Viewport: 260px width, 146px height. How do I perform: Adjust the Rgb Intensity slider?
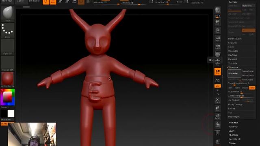pyautogui.click(x=106, y=3)
